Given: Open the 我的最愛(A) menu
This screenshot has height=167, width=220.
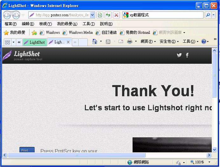Looking at the screenshot, I should (67, 24).
